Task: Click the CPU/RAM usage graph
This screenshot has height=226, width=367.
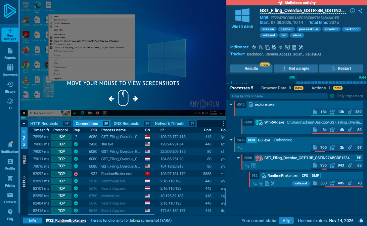Action: click(x=296, y=80)
